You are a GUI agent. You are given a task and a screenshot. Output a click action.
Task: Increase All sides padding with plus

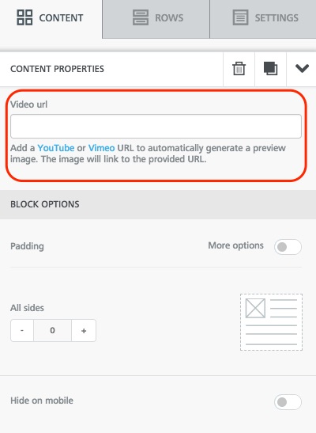tap(84, 331)
